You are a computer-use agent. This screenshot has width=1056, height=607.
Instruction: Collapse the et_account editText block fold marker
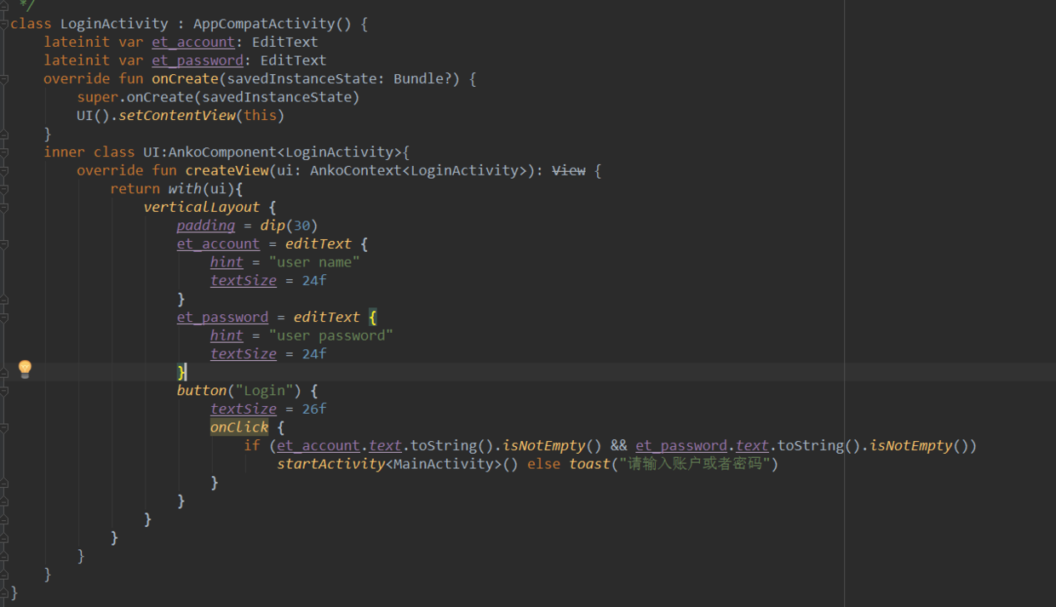(4, 243)
